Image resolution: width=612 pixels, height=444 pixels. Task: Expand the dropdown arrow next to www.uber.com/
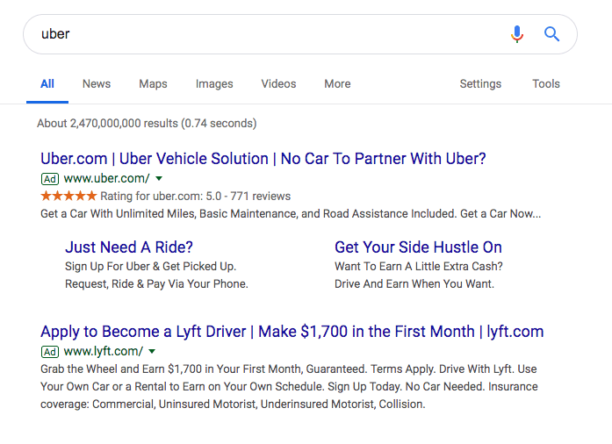[159, 178]
